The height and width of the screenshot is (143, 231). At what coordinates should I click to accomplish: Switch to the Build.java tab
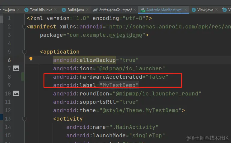pyautogui.click(x=76, y=10)
